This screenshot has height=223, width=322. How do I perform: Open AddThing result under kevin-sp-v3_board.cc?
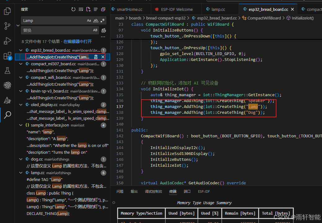point(60,98)
